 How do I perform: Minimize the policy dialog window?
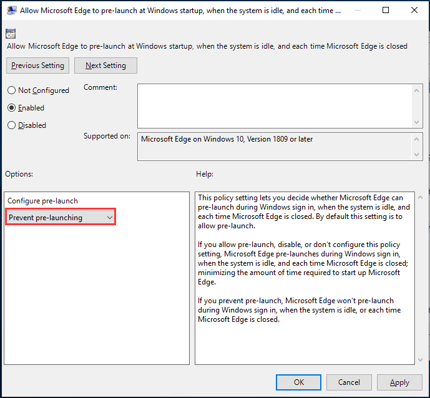coord(358,10)
